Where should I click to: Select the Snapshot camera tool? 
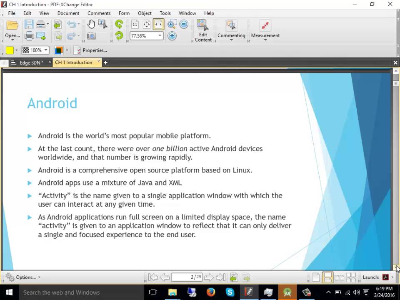tap(91, 36)
